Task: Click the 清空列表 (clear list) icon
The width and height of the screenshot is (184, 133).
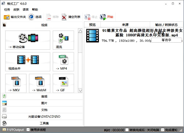Action: coord(64,17)
